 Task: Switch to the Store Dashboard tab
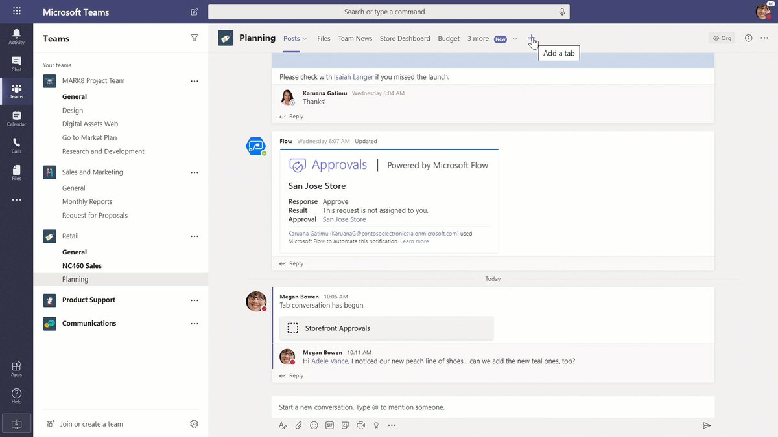[x=405, y=39]
